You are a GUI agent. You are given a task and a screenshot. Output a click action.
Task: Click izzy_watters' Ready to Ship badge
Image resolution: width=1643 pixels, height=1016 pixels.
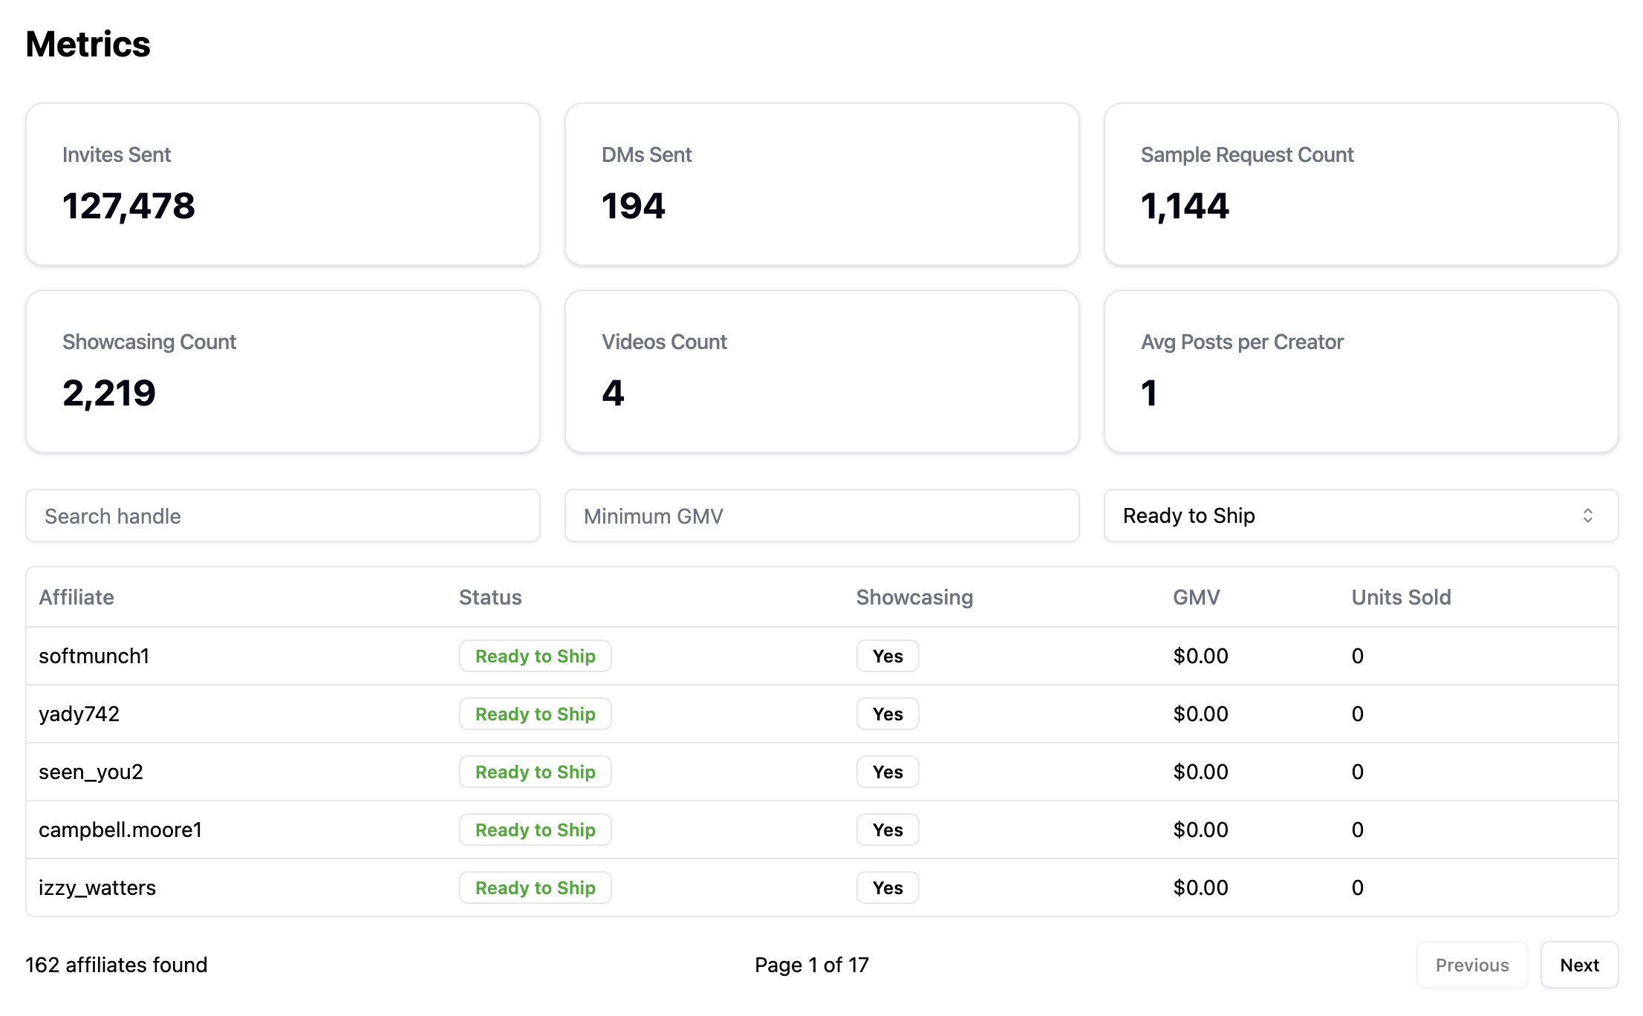535,888
